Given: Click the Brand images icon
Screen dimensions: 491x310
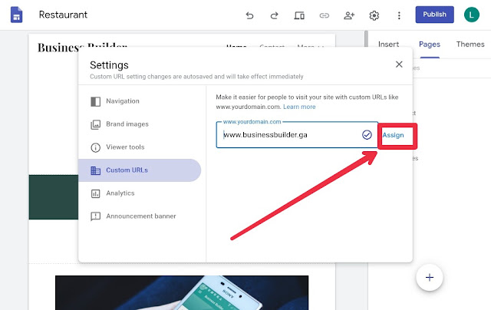Looking at the screenshot, I should click(x=95, y=124).
